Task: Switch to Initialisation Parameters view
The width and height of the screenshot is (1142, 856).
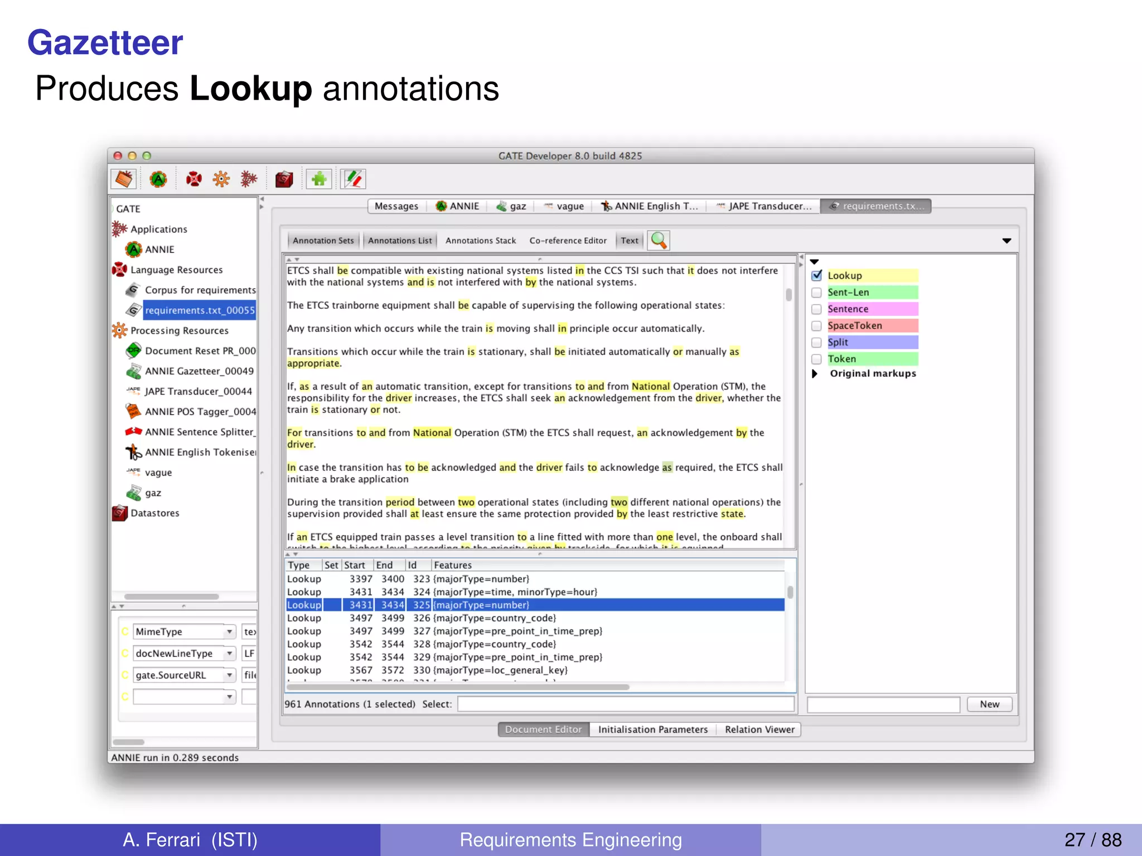Action: [652, 729]
